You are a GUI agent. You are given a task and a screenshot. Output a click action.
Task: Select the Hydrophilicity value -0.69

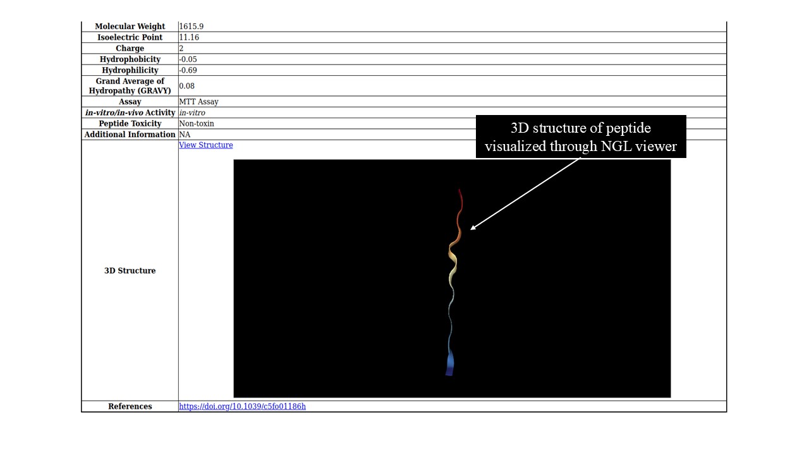coord(188,70)
